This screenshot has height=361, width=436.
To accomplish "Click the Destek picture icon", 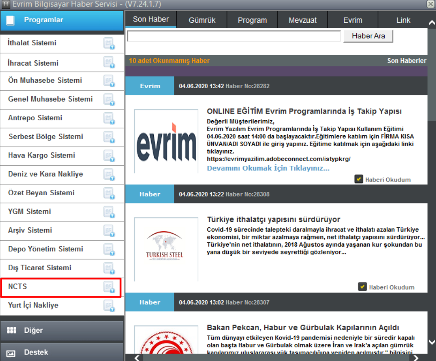I will pyautogui.click(x=11, y=353).
